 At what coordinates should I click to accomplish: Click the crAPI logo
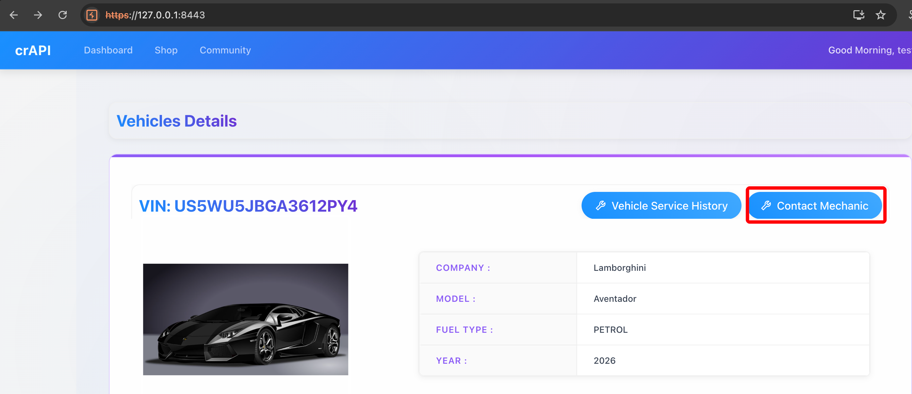[x=33, y=50]
